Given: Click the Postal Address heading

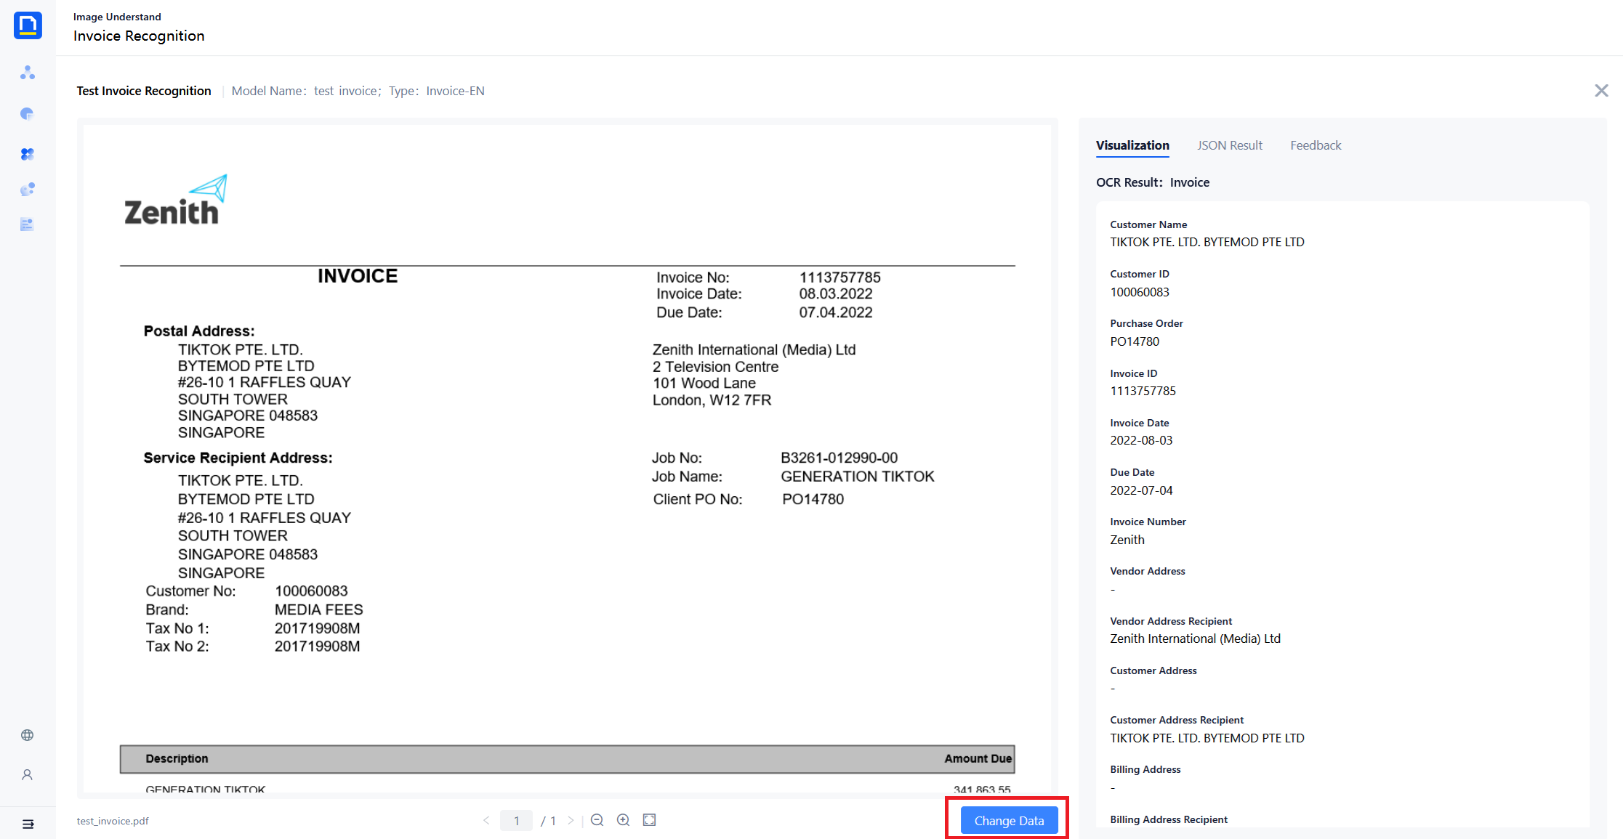Looking at the screenshot, I should point(199,331).
